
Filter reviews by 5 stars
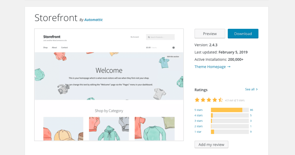[x=198, y=110]
